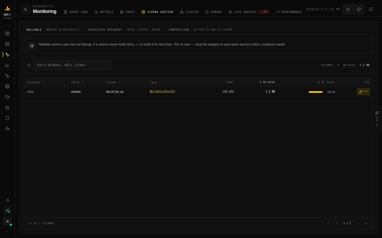Click FIX button for duration_ms
Screen dimensions: 382x238
pyautogui.click(x=363, y=92)
